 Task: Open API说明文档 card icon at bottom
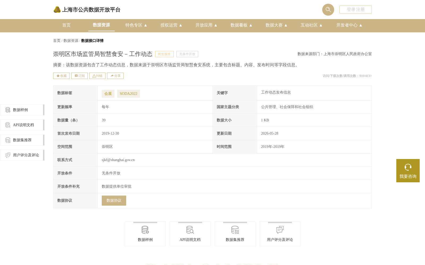pyautogui.click(x=190, y=230)
